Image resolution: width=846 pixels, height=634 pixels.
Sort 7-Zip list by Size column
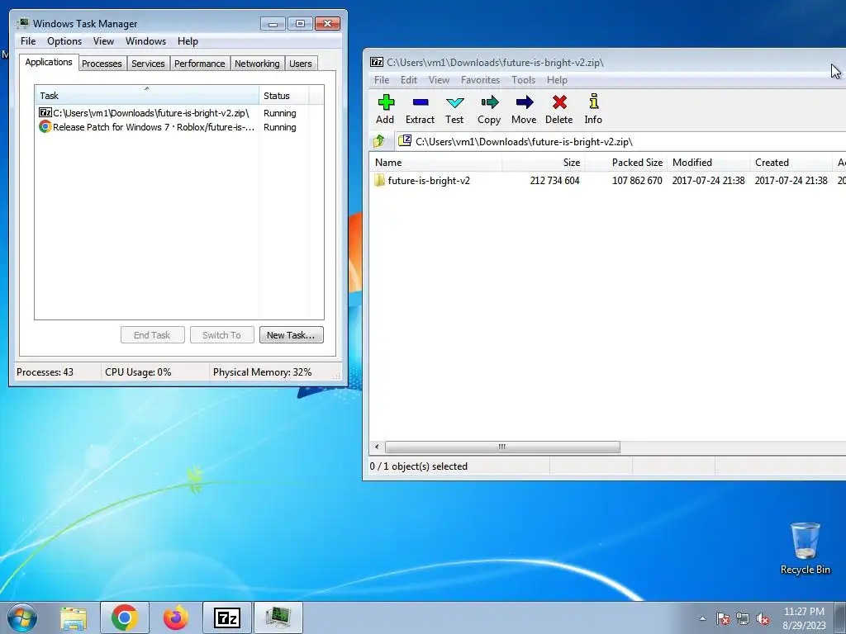point(544,163)
